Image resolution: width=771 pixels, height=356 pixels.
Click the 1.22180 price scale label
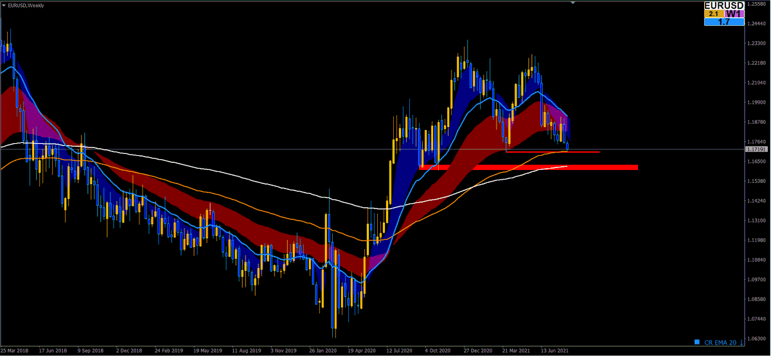[758, 63]
